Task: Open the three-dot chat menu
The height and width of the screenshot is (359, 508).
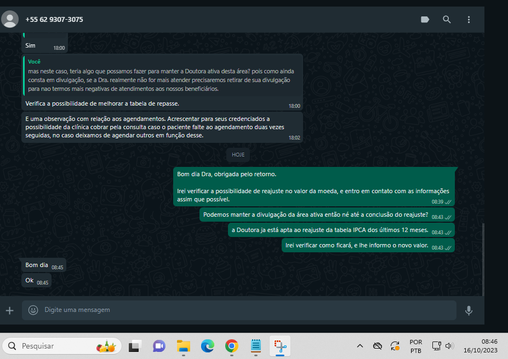Action: point(469,19)
